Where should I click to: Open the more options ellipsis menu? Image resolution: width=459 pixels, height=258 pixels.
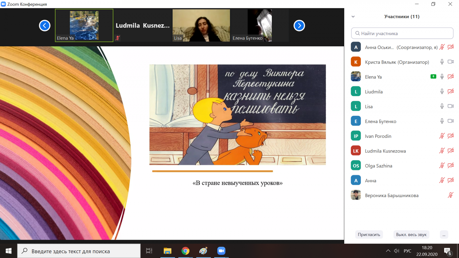[444, 235]
